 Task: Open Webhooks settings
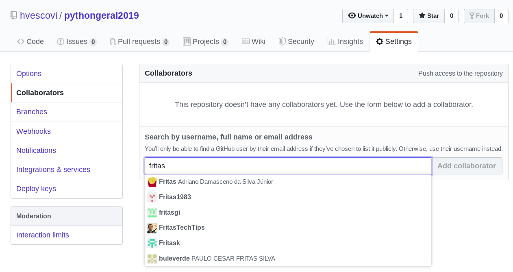tap(67, 131)
